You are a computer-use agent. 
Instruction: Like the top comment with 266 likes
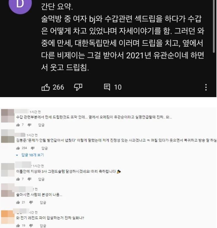tap(45, 87)
